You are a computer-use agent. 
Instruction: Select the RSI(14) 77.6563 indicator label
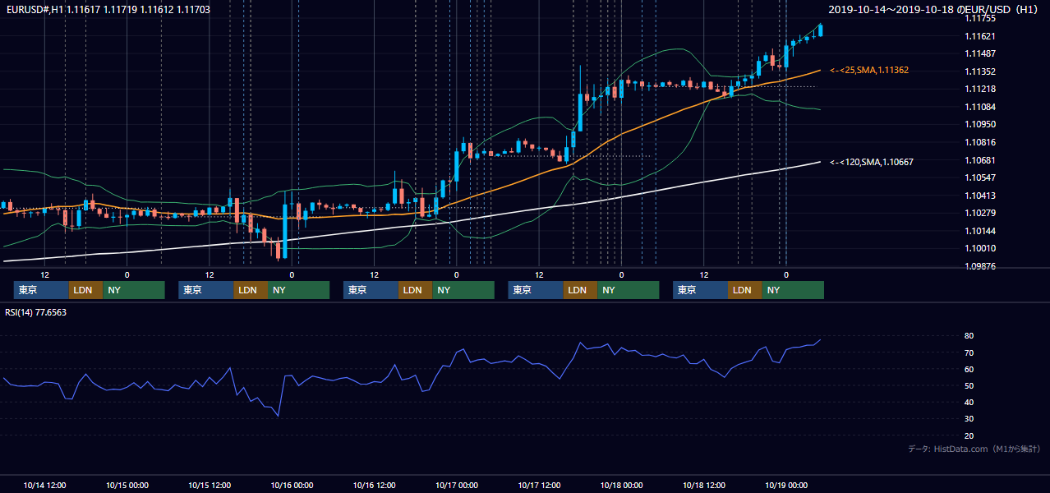pos(36,312)
